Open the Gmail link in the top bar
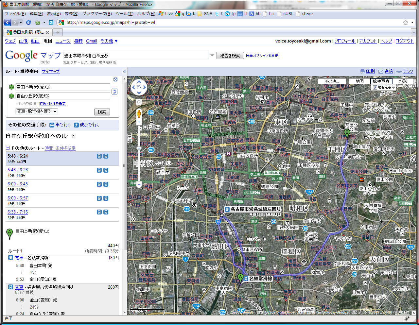419x325 pixels. [92, 41]
